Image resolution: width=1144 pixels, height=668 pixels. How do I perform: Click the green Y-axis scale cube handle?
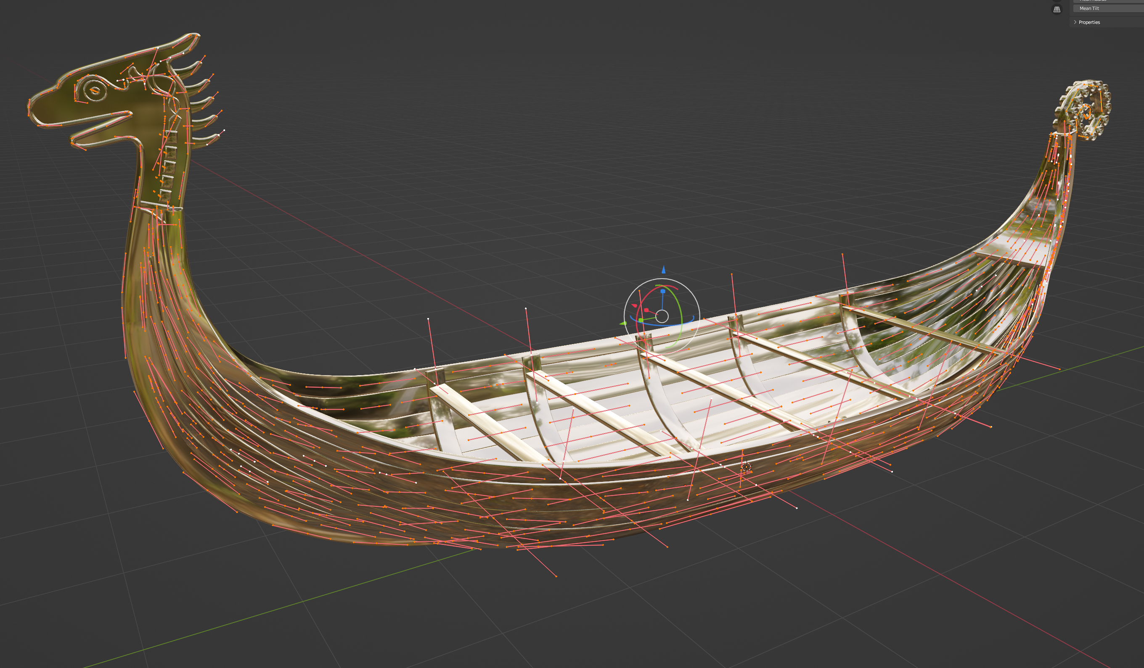click(641, 320)
